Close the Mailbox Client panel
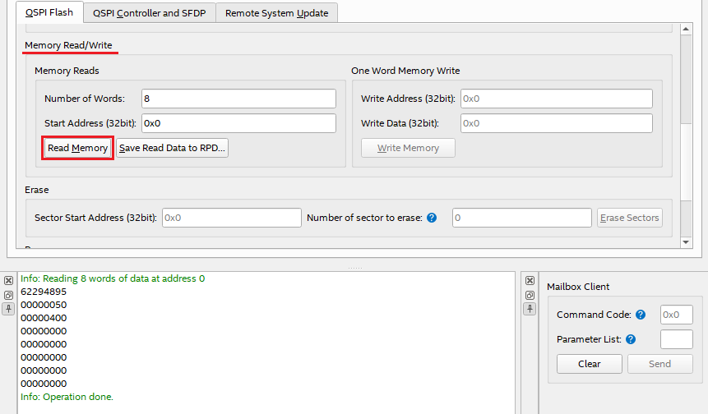The image size is (708, 414). point(530,281)
